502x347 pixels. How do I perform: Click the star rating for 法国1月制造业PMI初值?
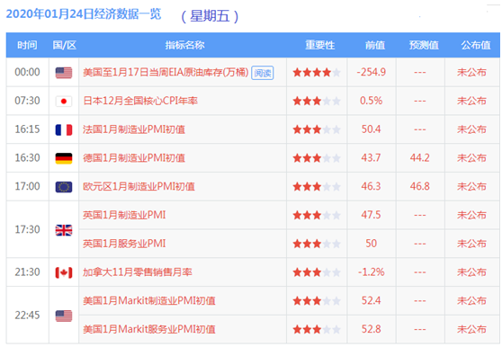[x=317, y=129]
